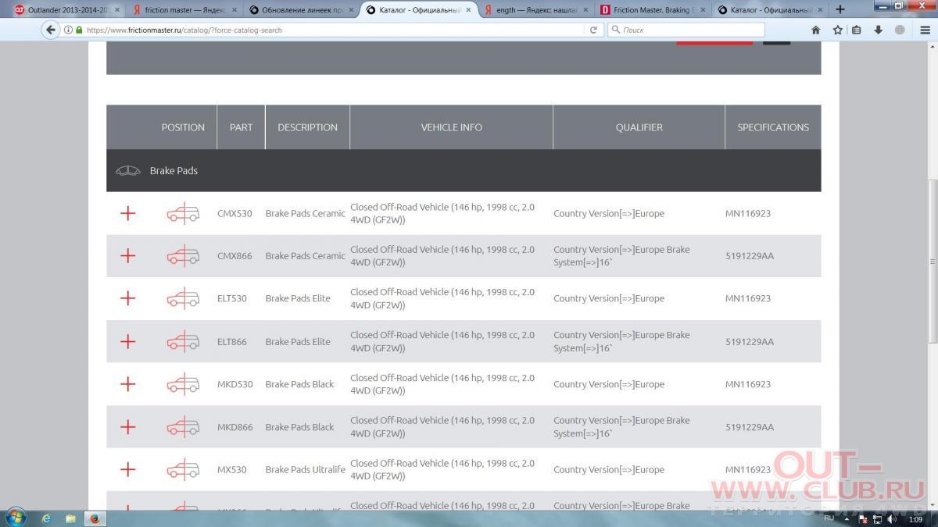Expand the MX530 row with red plus
The height and width of the screenshot is (527, 938).
pos(128,469)
